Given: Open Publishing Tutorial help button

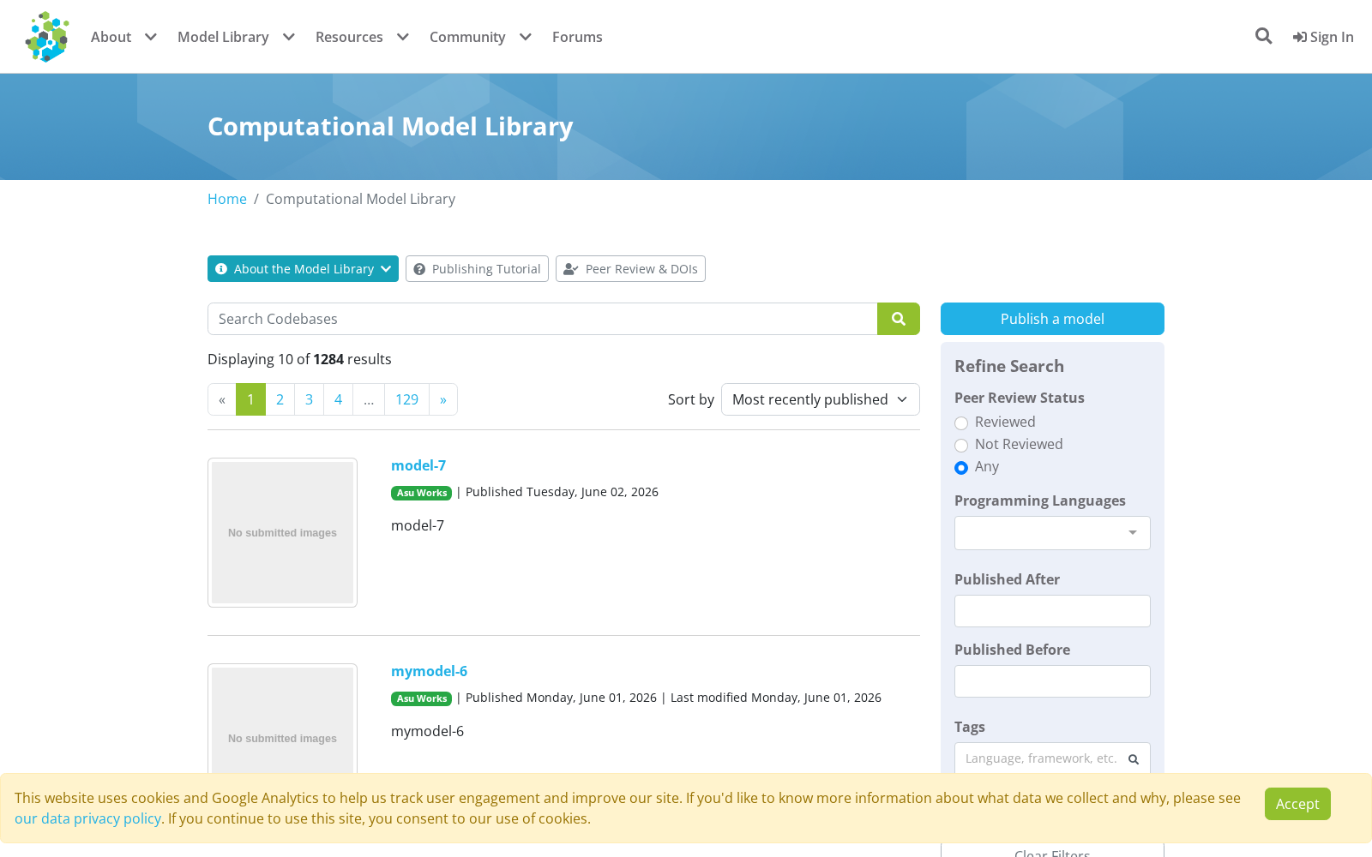Looking at the screenshot, I should (x=477, y=269).
